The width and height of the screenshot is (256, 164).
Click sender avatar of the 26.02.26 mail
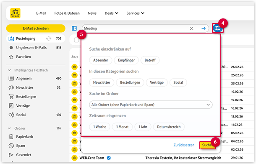(x=74, y=67)
